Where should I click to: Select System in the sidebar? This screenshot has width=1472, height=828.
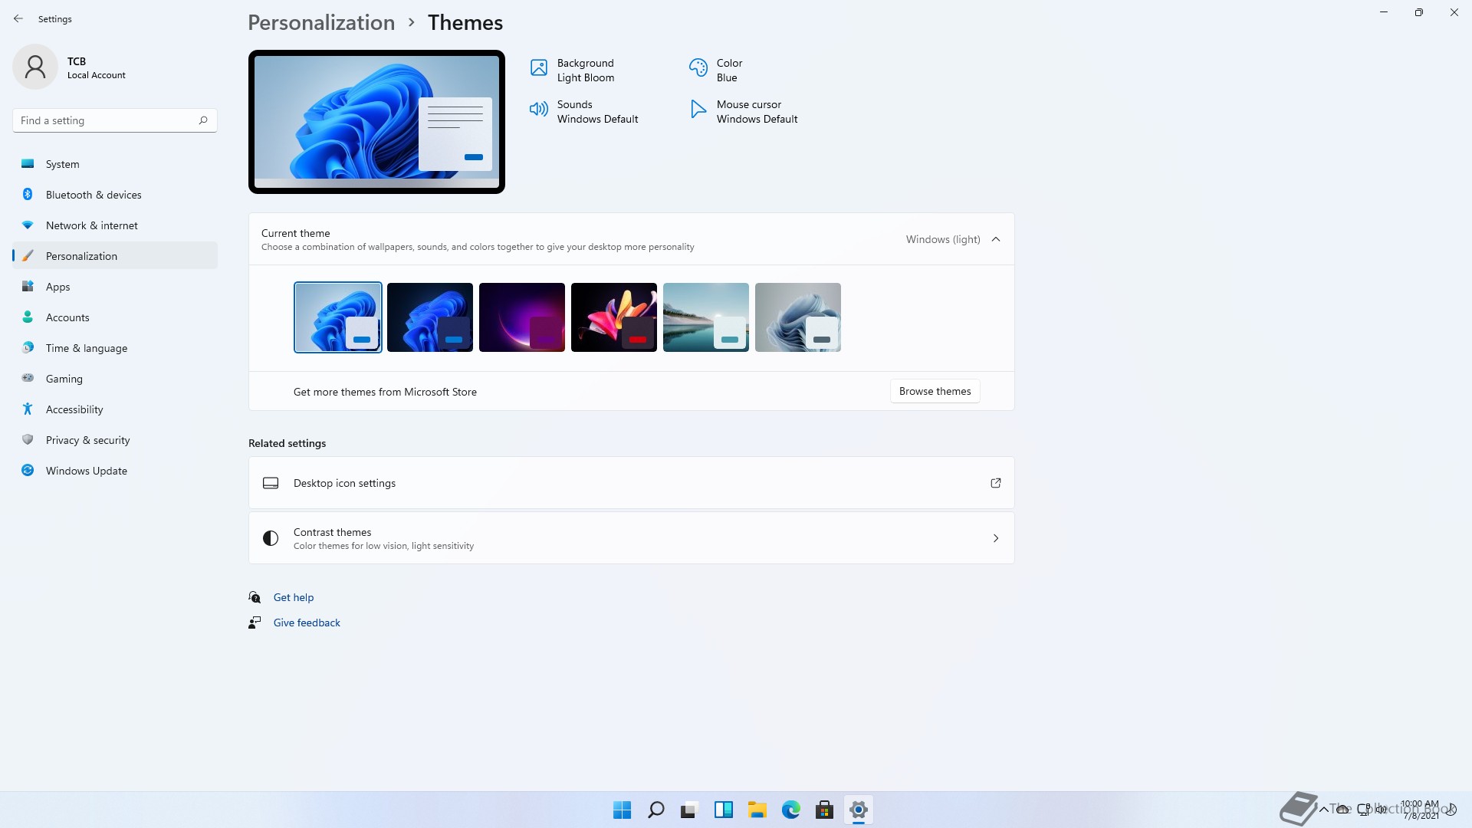(115, 164)
